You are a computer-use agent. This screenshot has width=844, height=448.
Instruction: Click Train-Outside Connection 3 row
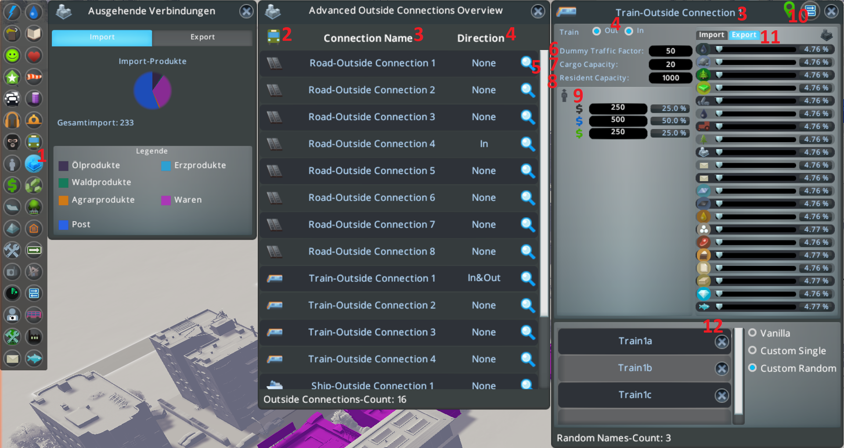399,332
